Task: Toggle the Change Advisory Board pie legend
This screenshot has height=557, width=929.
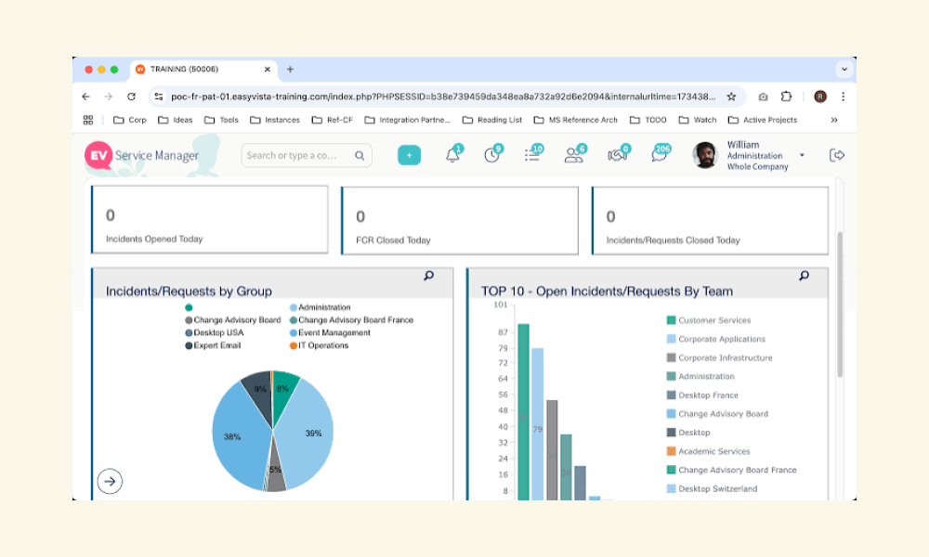Action: click(233, 319)
